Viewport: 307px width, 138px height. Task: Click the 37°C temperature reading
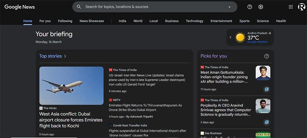(253, 38)
